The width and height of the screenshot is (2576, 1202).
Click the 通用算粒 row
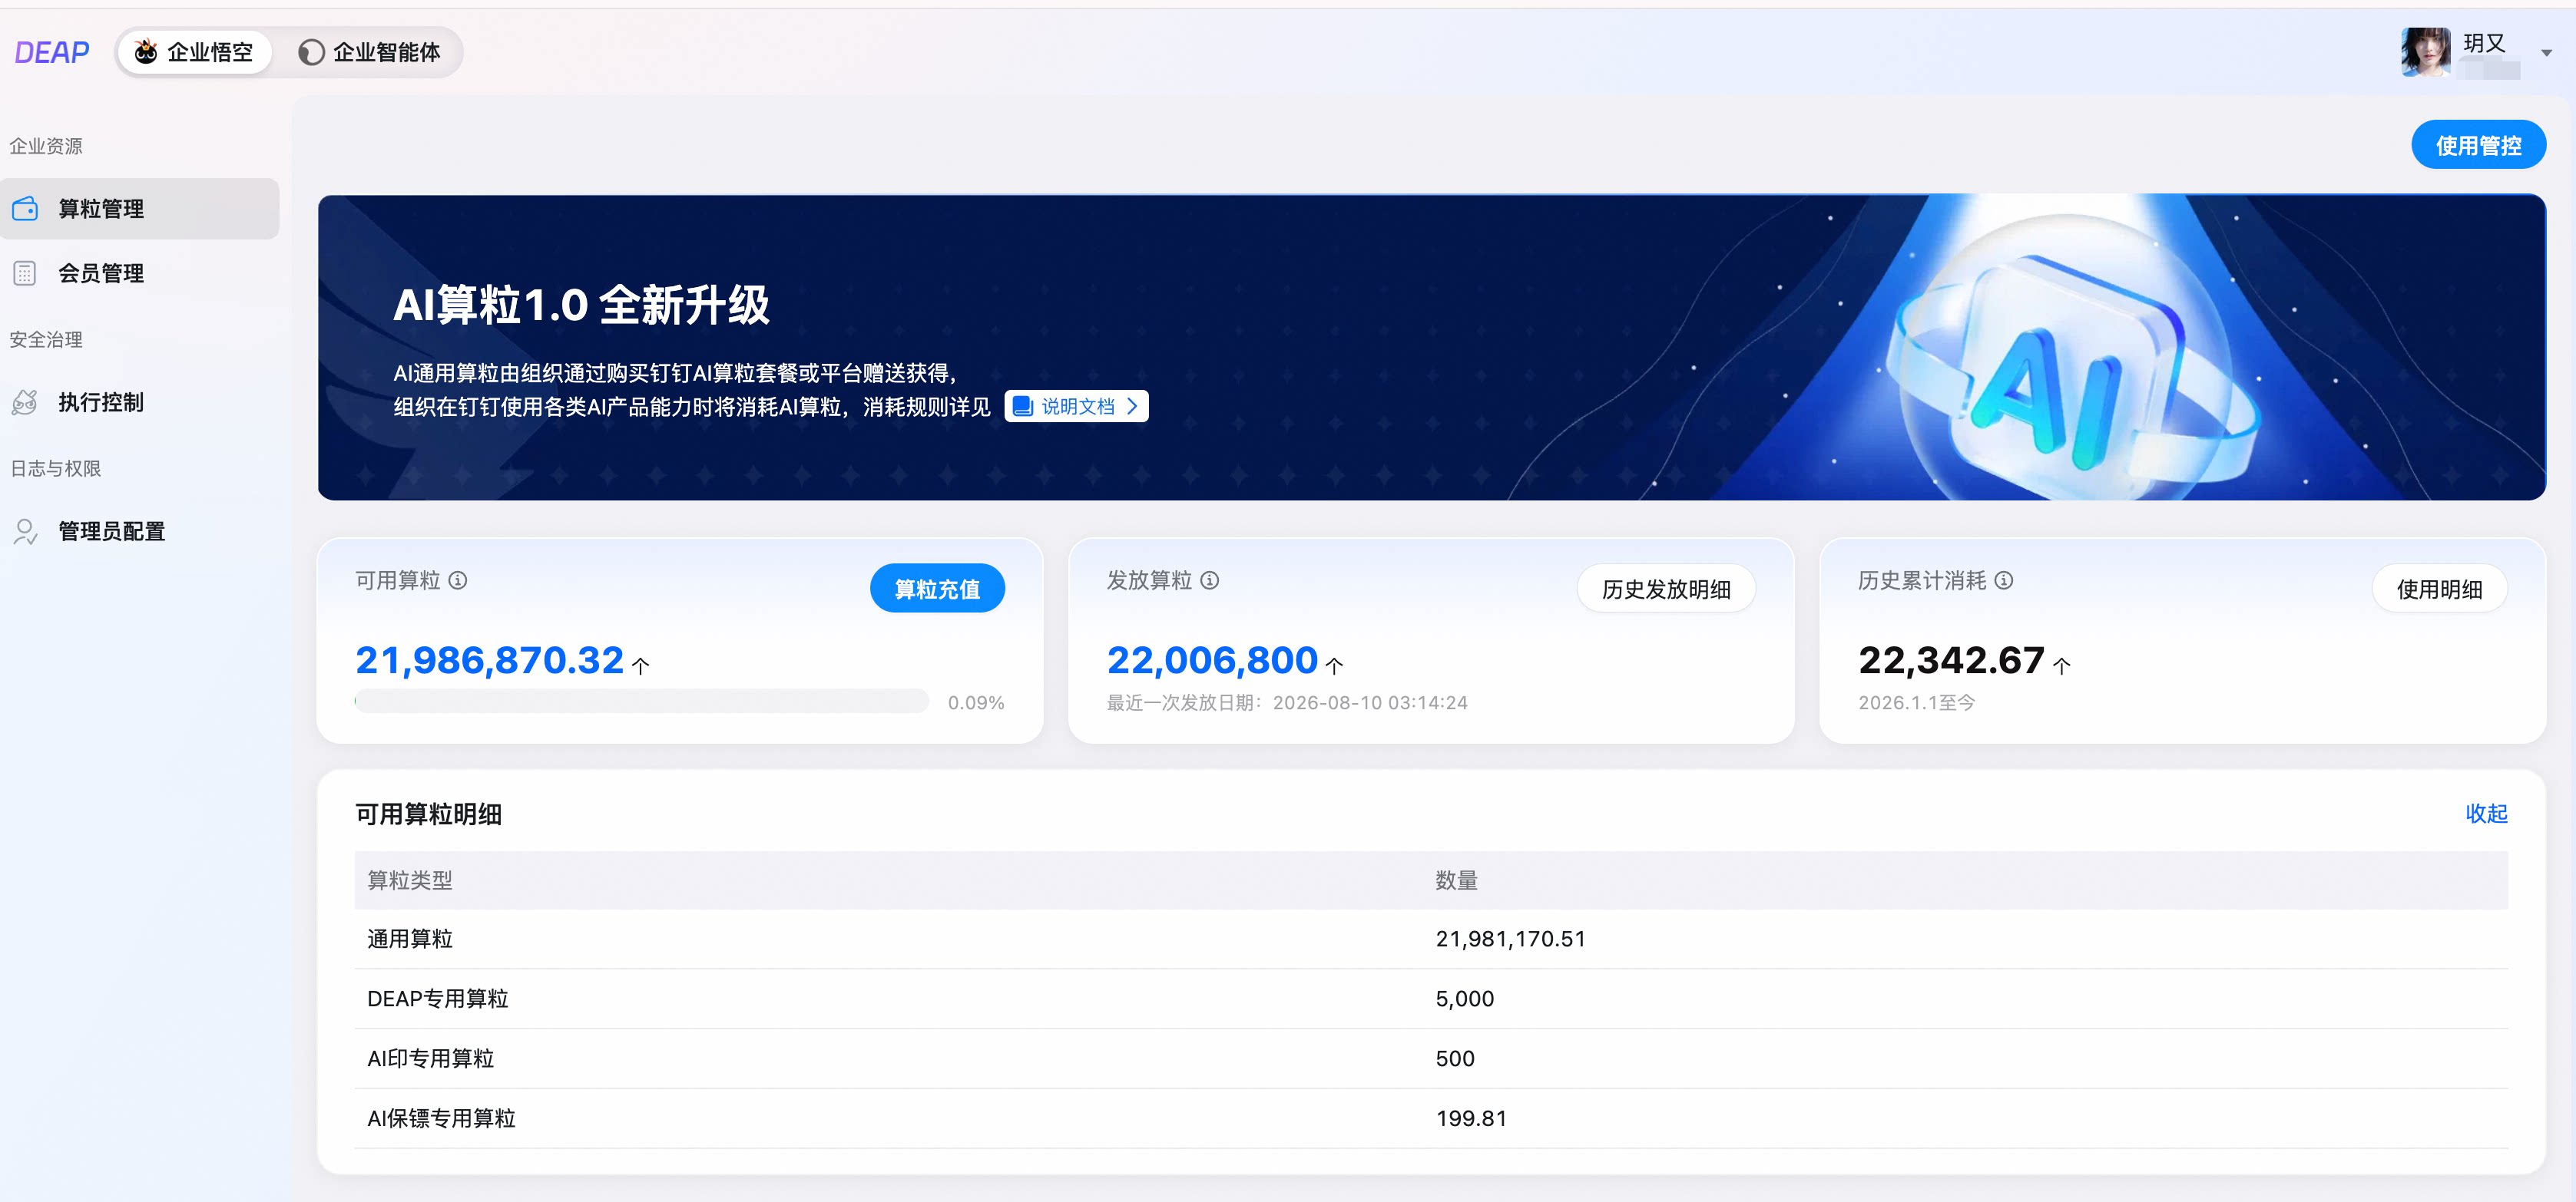coord(1430,939)
